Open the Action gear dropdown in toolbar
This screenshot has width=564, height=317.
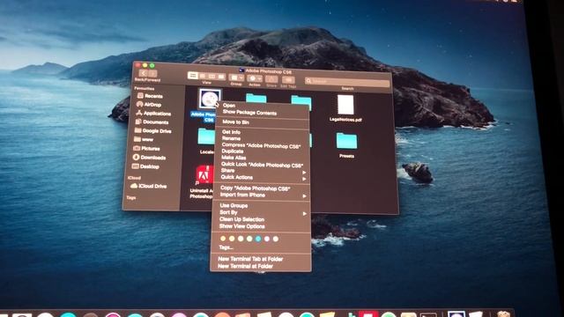point(255,78)
